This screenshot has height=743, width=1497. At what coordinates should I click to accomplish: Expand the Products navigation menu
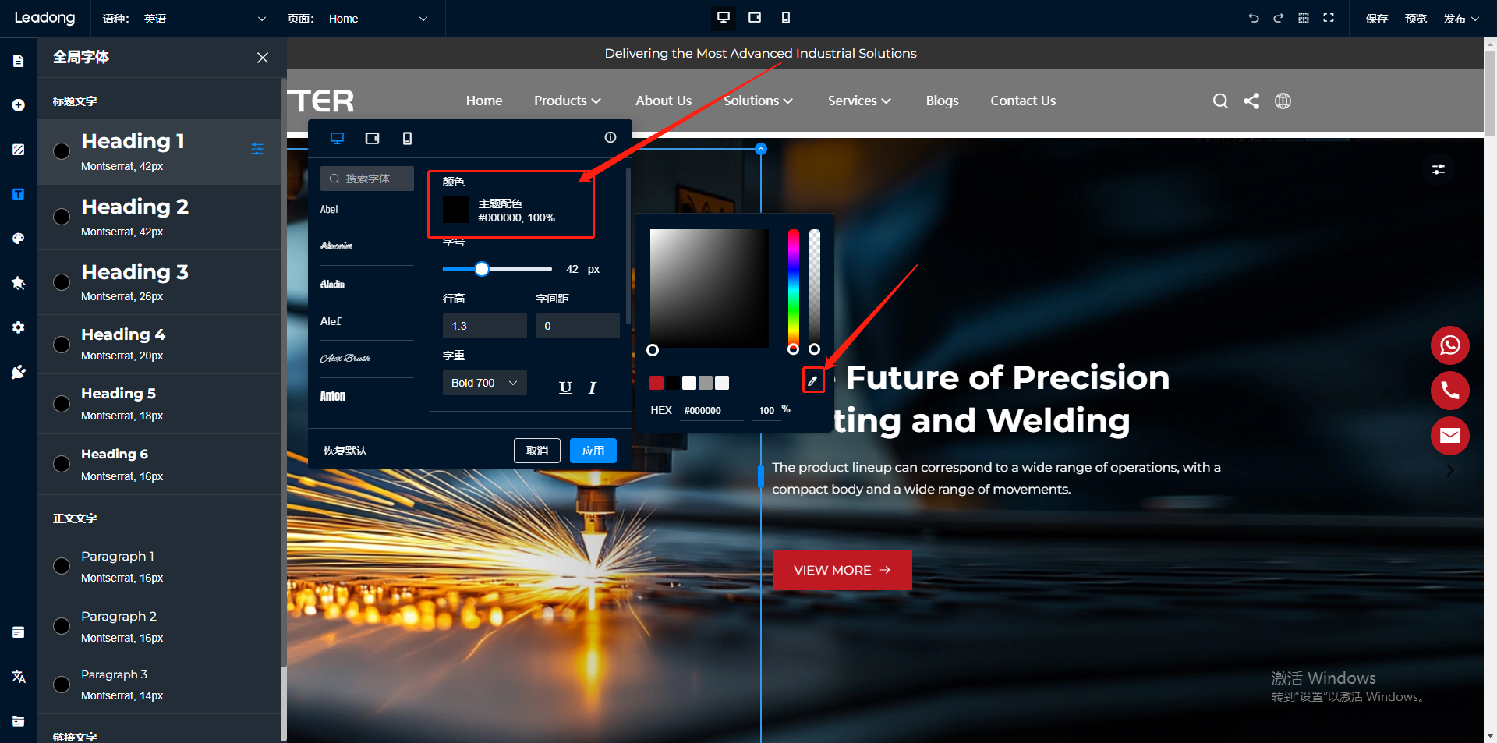point(567,101)
